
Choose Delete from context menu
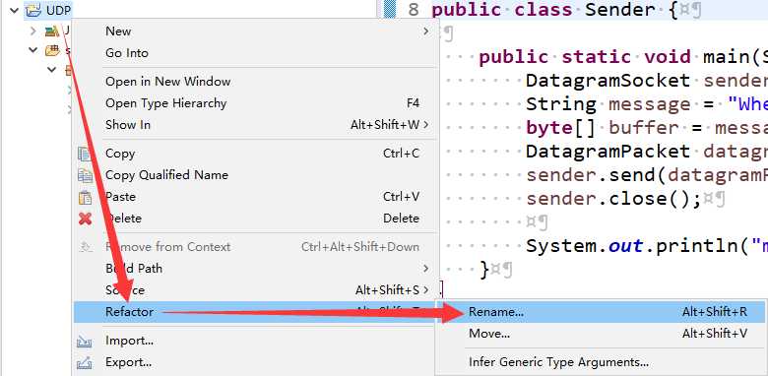(x=254, y=219)
